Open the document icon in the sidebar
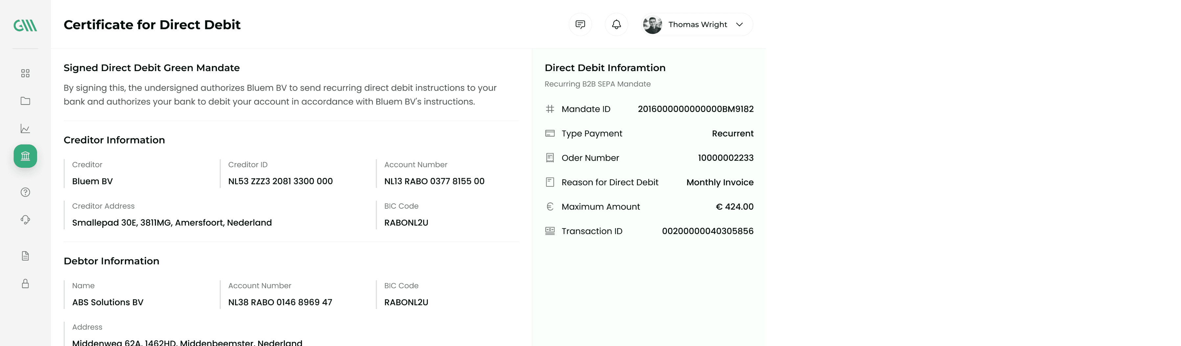Screen dimensions: 1181x346 [25, 256]
